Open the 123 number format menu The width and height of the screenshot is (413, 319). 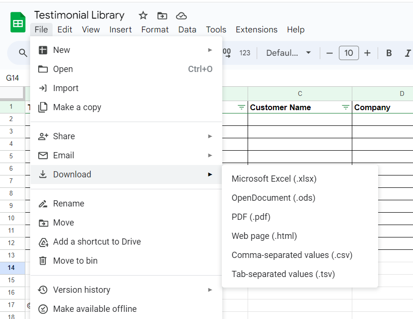[x=245, y=53]
